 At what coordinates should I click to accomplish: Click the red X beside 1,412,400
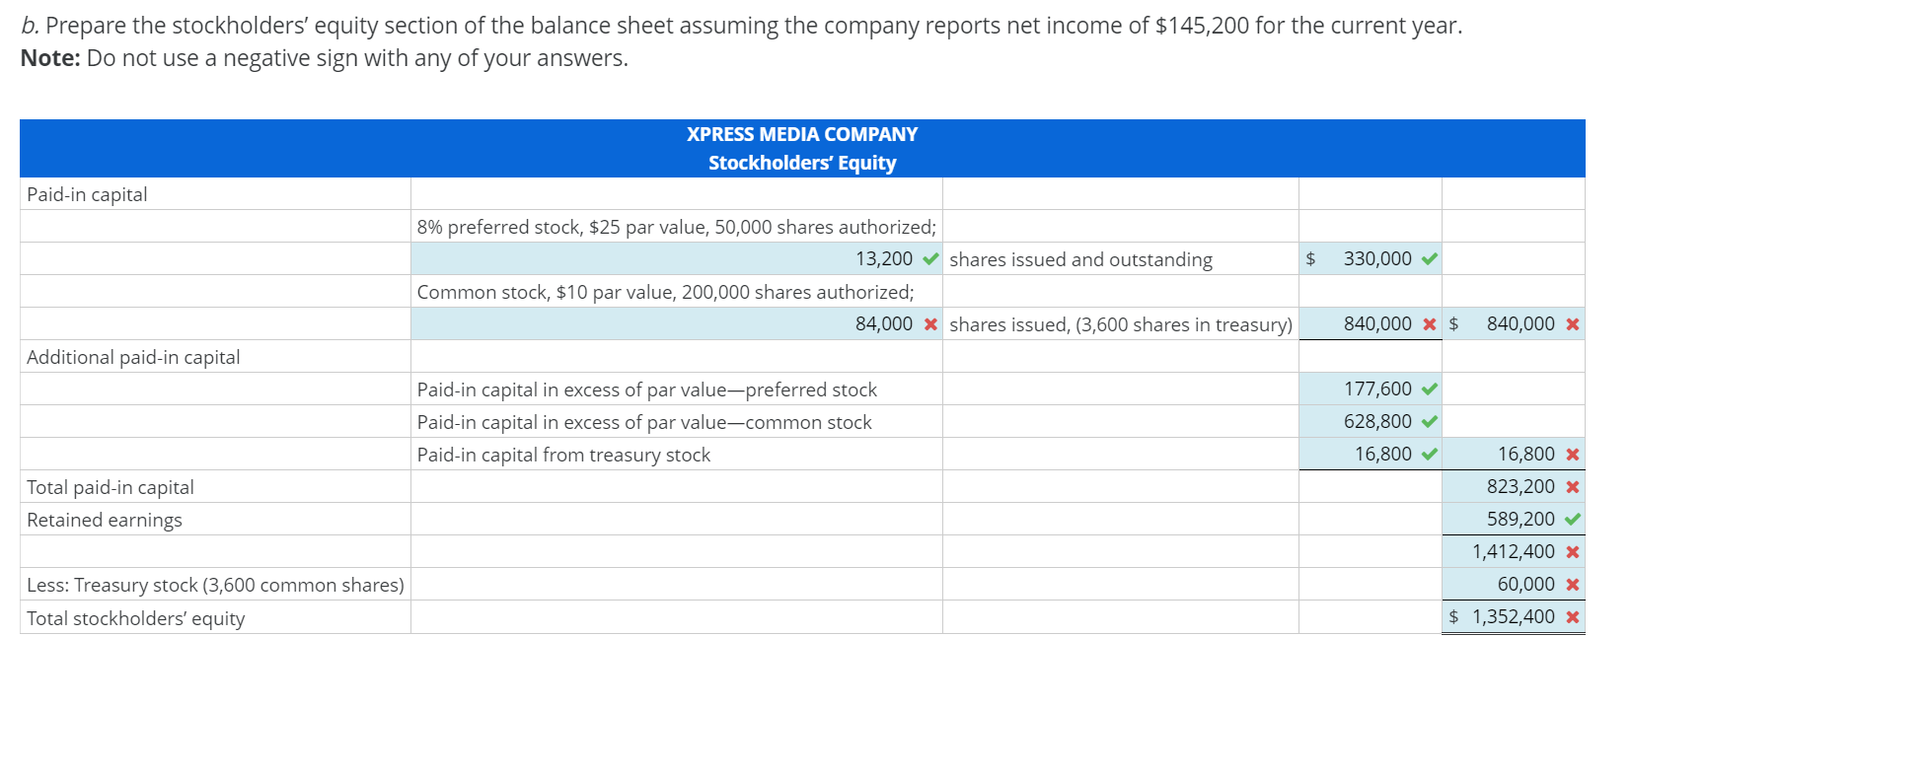[1573, 552]
